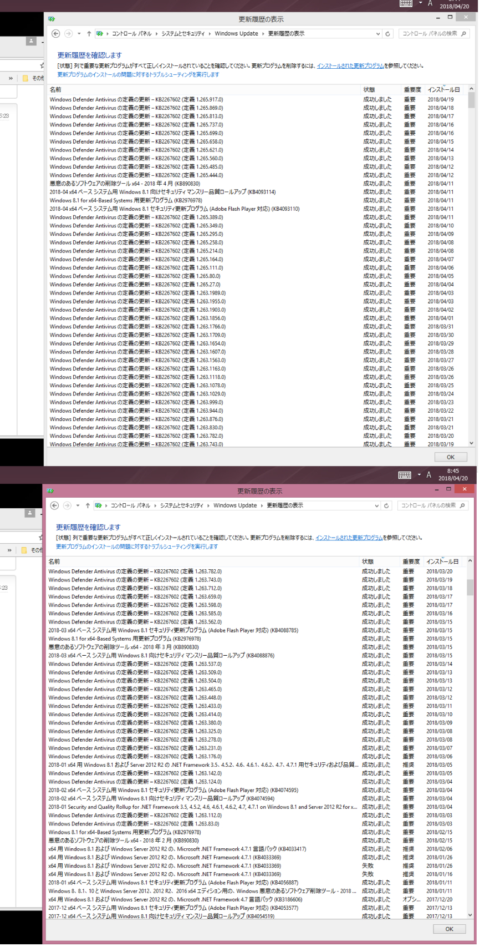
Task: Click the Back arrow in the upper window
Action: pyautogui.click(x=55, y=34)
